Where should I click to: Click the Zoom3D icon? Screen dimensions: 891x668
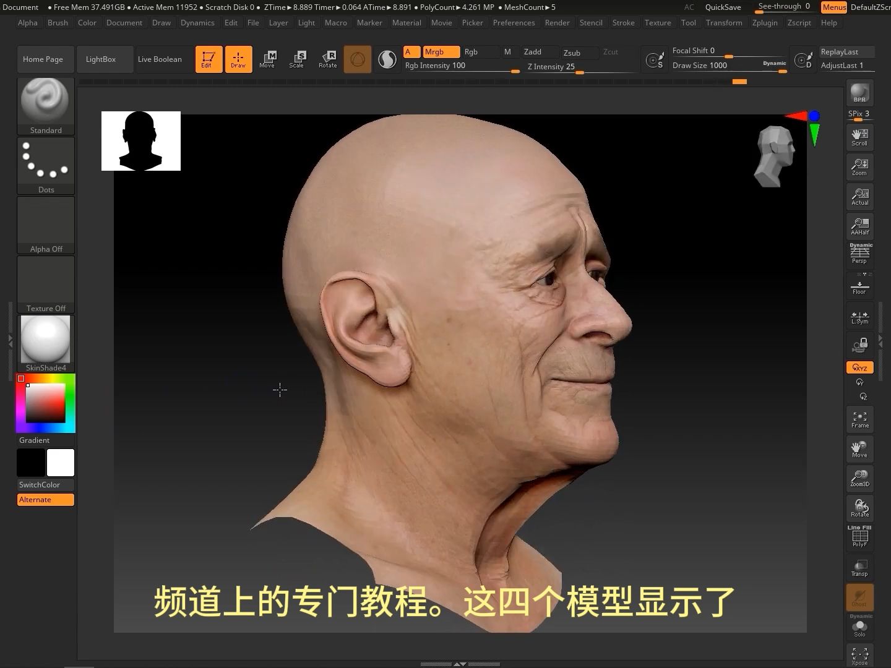pyautogui.click(x=859, y=478)
